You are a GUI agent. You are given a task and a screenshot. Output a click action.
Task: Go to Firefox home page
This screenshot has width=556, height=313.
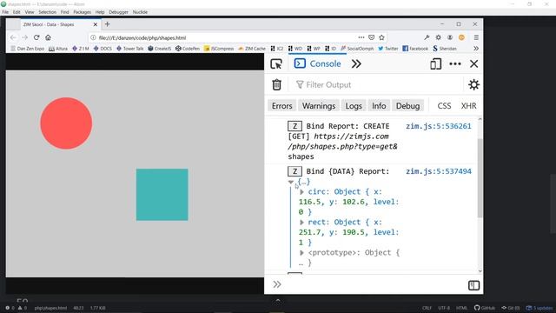tap(48, 37)
